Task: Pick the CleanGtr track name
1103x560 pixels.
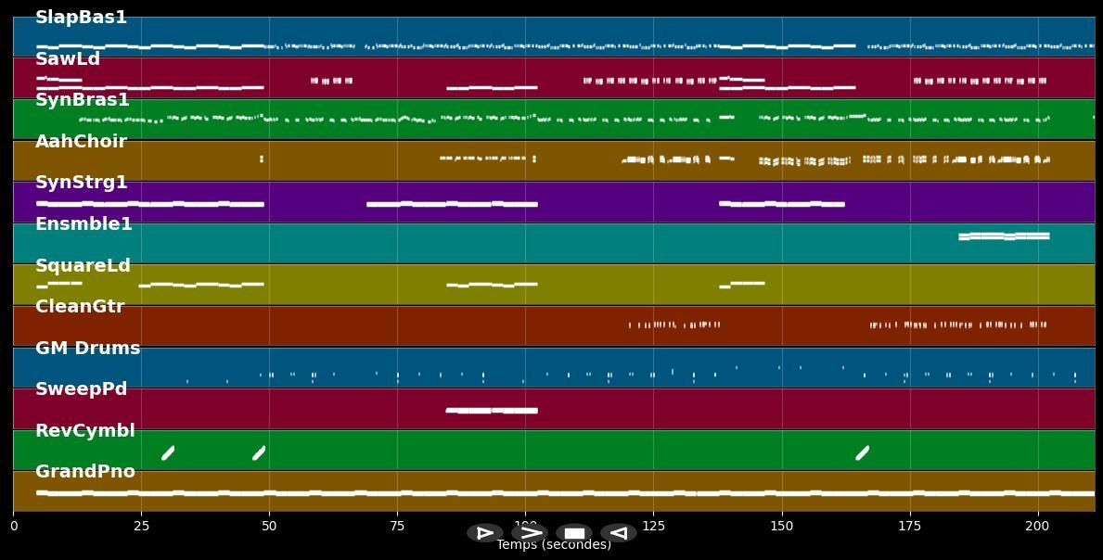Action: point(80,307)
